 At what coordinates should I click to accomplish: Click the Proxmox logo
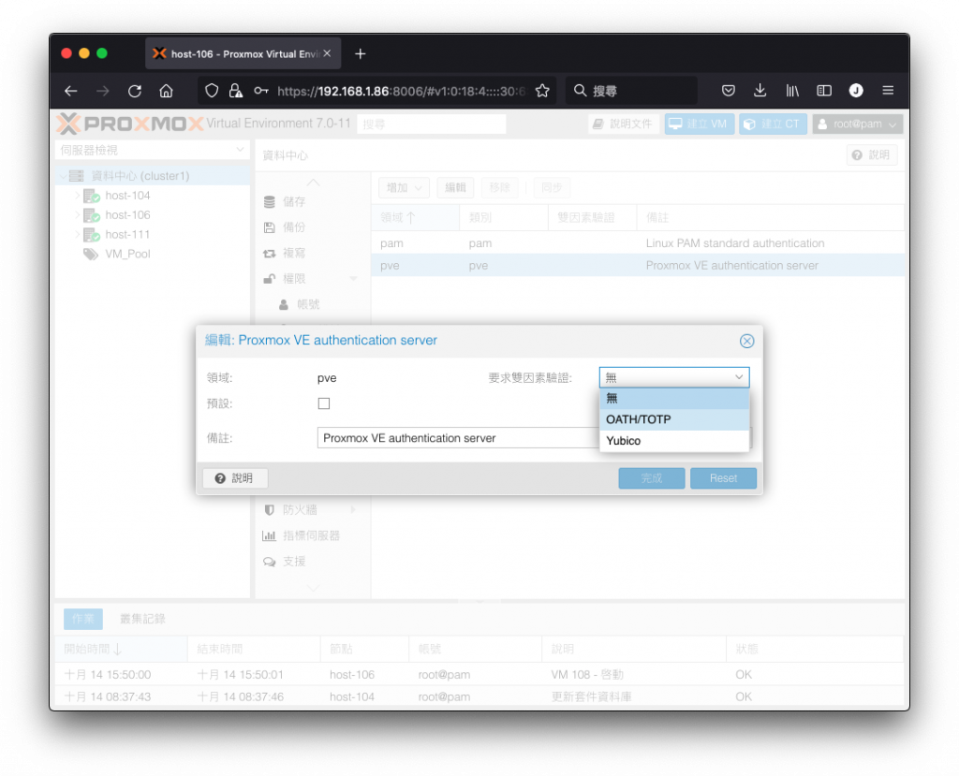129,124
